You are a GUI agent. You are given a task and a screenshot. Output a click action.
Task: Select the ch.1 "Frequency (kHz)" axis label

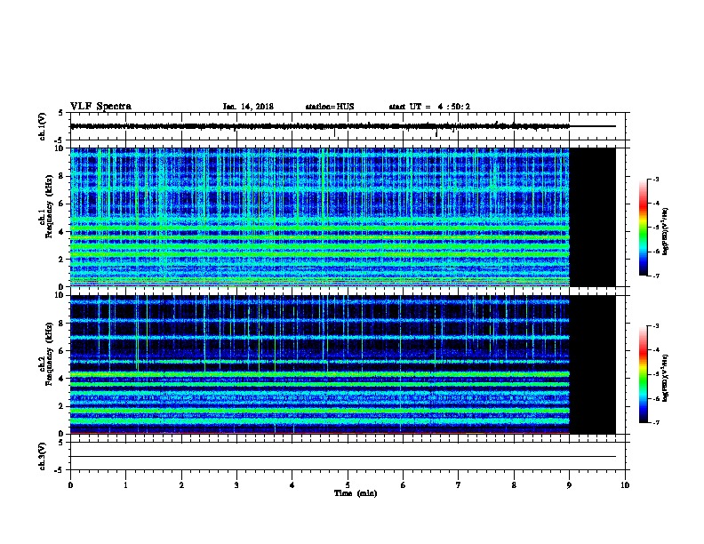click(49, 206)
